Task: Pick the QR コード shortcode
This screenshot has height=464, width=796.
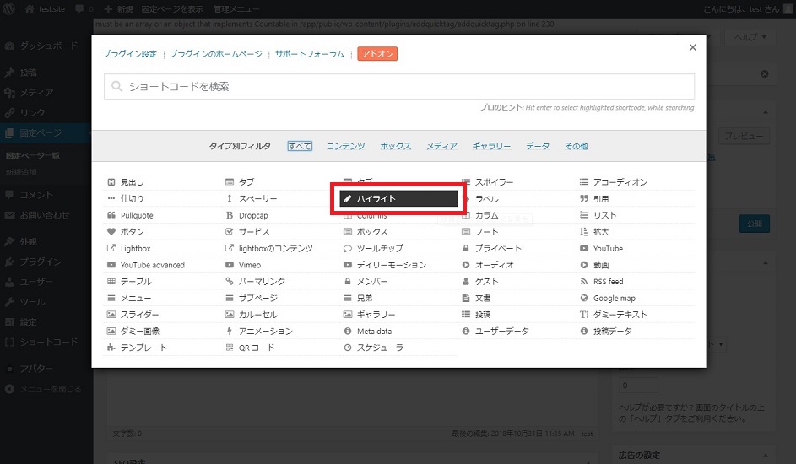Action: (256, 348)
